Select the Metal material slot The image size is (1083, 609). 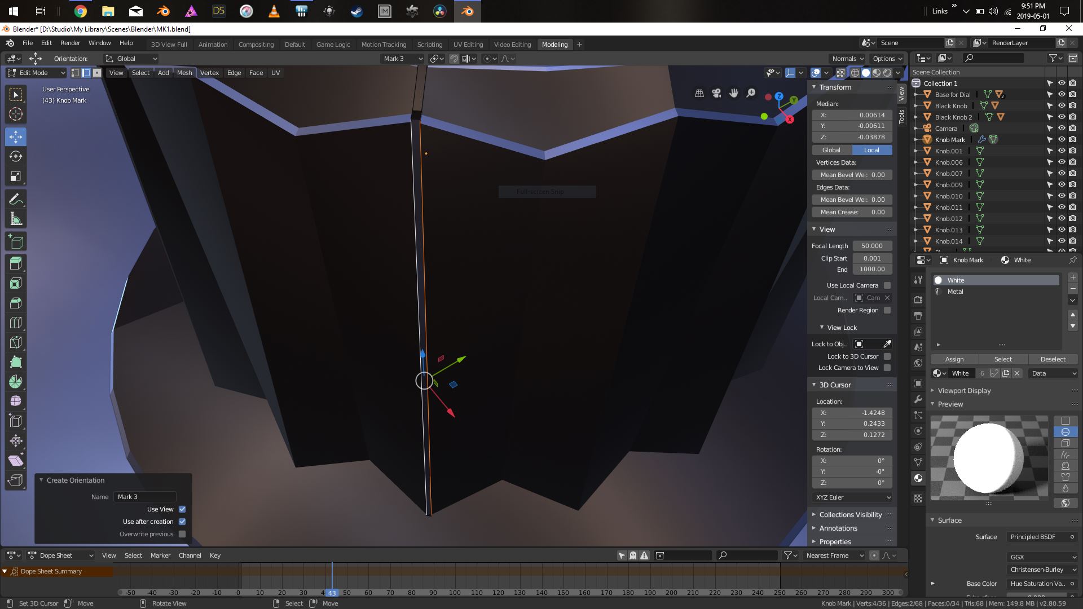996,292
